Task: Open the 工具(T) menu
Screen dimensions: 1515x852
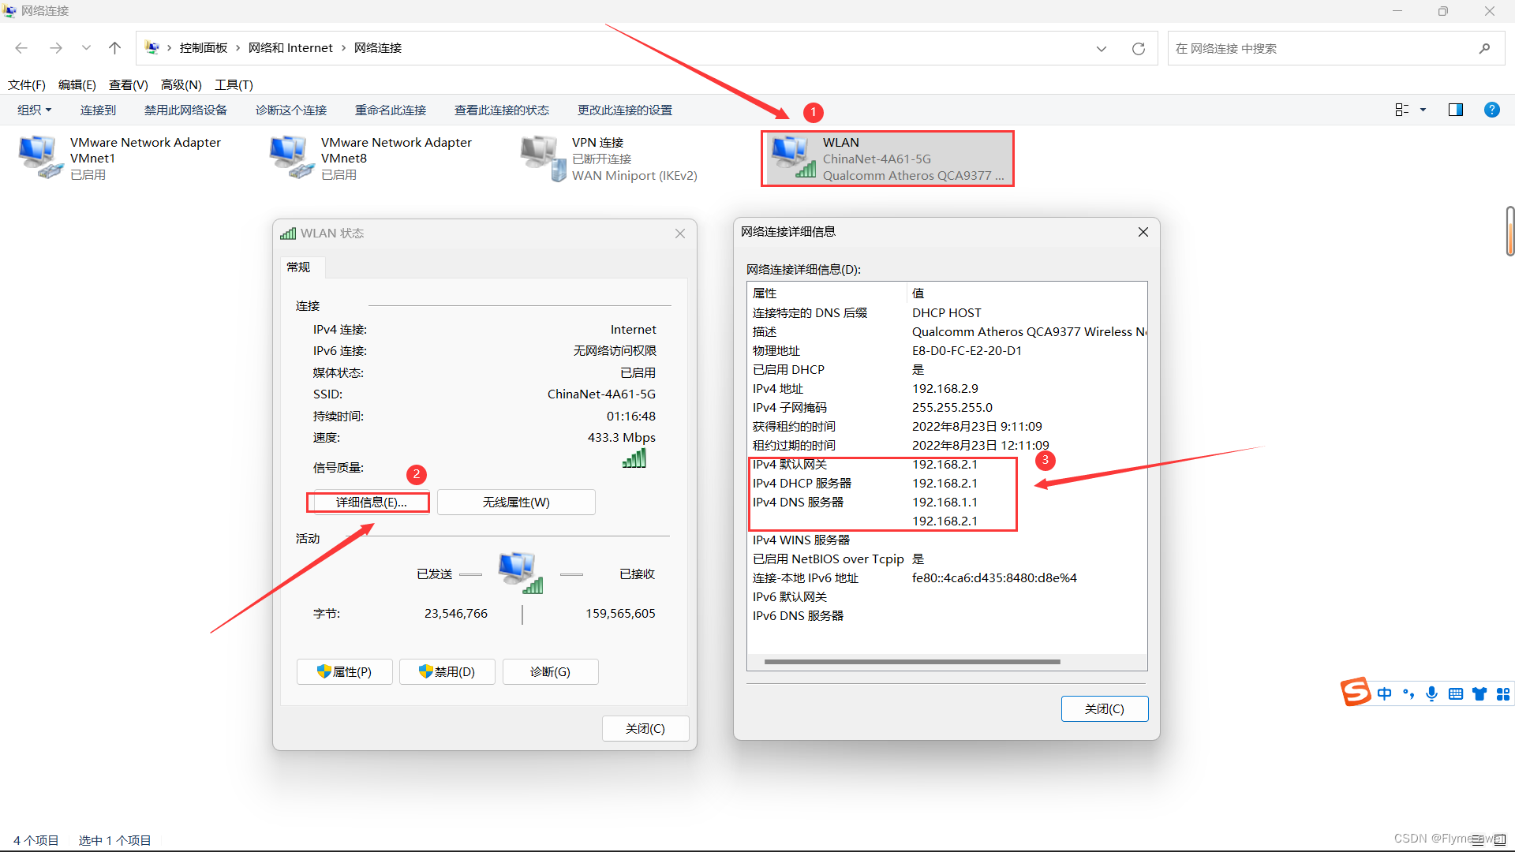Action: coord(234,84)
